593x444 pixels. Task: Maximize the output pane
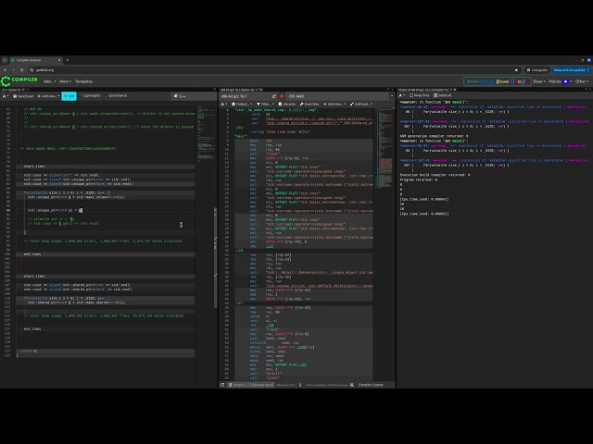586,90
